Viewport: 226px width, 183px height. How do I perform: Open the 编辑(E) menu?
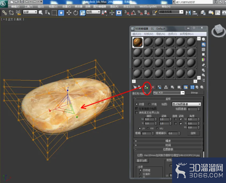click(x=15, y=6)
